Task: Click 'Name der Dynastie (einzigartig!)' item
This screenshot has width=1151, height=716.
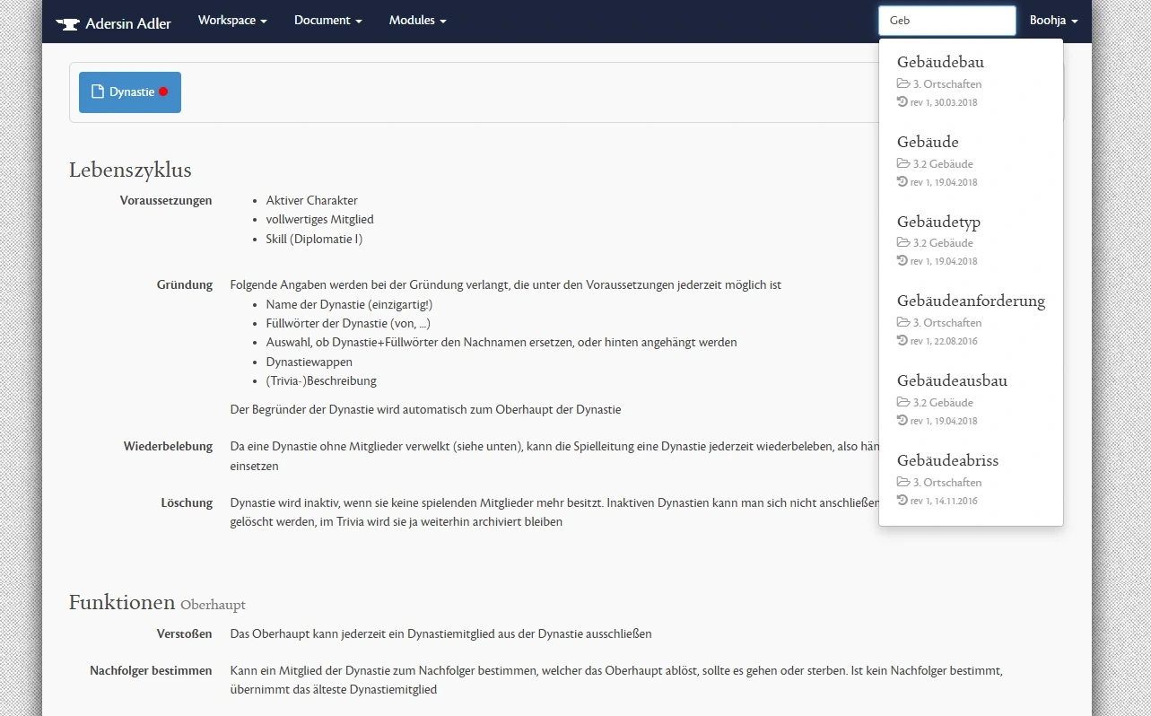Action: point(349,304)
